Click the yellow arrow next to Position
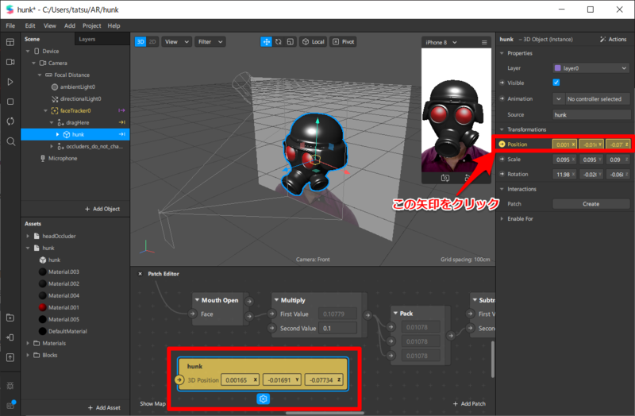This screenshot has height=416, width=635. coord(502,144)
